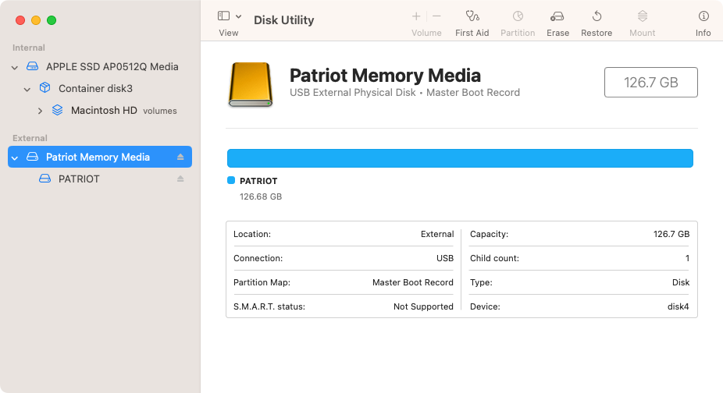The width and height of the screenshot is (723, 393).
Task: Click the 126.7 GB capacity box
Action: (650, 82)
